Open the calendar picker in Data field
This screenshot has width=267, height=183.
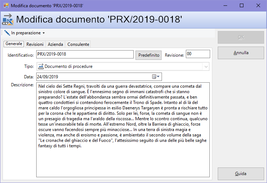pos(156,77)
